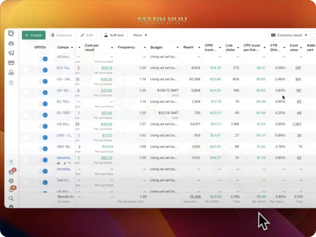Open Settings gear icon in left sidebar
The width and height of the screenshot is (316, 237).
click(11, 181)
